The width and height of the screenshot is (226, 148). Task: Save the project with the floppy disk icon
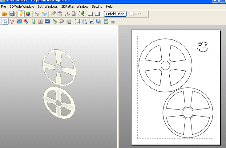(x=12, y=14)
